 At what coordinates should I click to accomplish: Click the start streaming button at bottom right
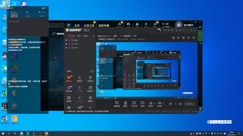pyautogui.click(x=190, y=104)
